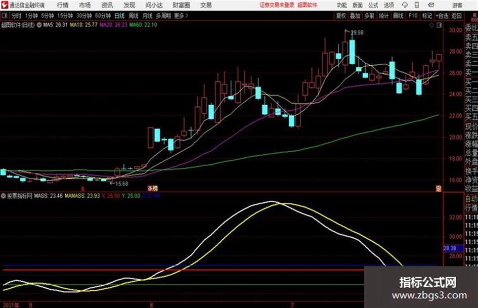
Task: Open F10 company information
Action: 413,16
